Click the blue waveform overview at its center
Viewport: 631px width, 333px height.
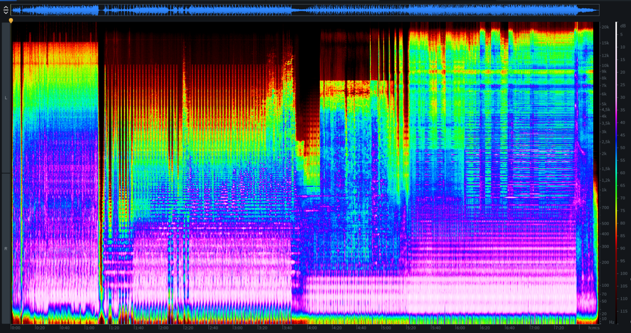pyautogui.click(x=305, y=10)
